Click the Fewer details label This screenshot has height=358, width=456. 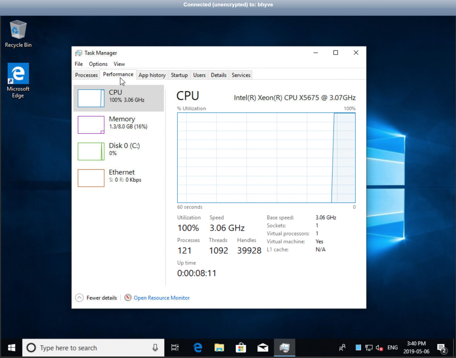click(x=102, y=298)
